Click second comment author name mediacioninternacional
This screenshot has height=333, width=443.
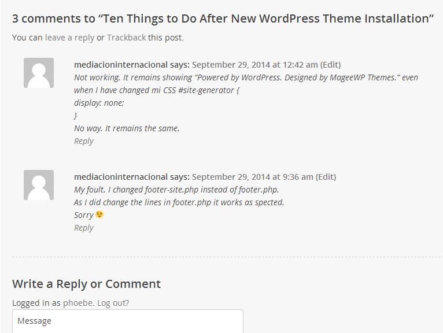(121, 177)
